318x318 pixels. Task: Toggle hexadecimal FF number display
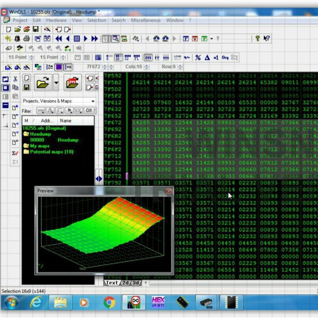[x=157, y=58]
